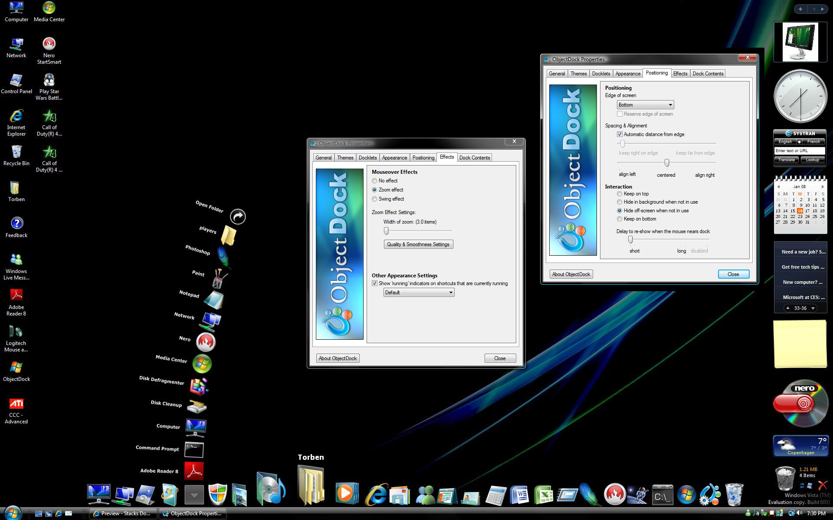Click the Open Folder arrow in stack
The image size is (833, 520).
click(238, 216)
